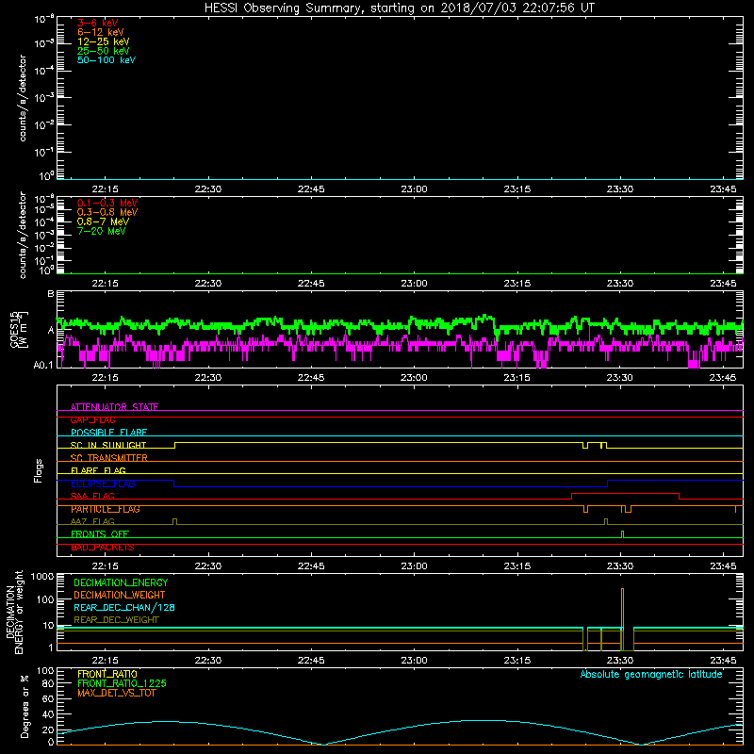This screenshot has height=754, width=754.
Task: Click the 22:15 time label under the keV panel
Action: point(106,189)
